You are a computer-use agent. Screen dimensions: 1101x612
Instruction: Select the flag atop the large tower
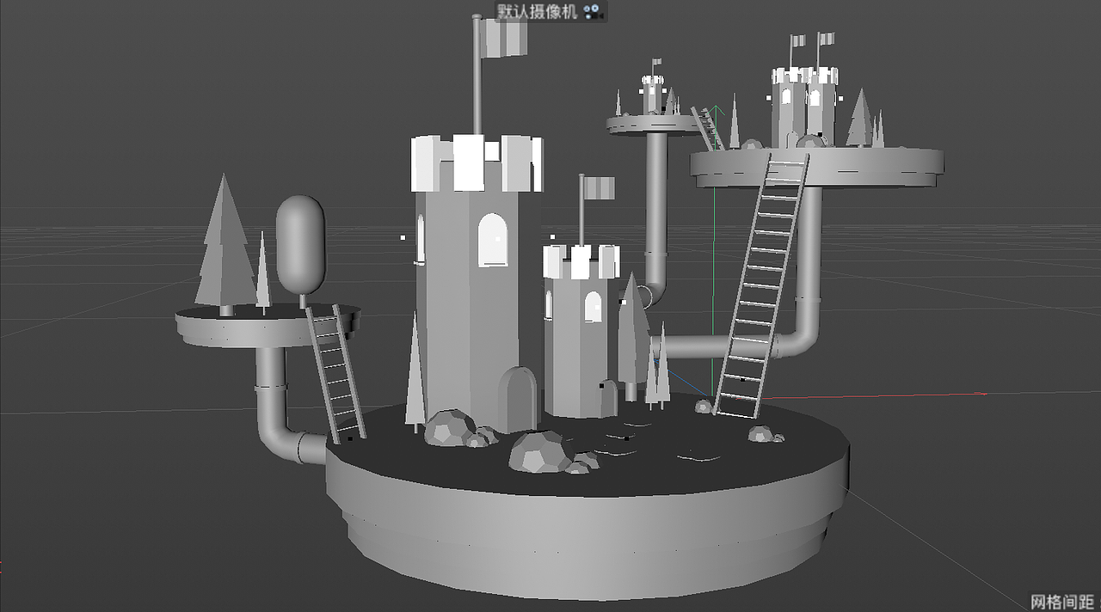click(x=505, y=38)
